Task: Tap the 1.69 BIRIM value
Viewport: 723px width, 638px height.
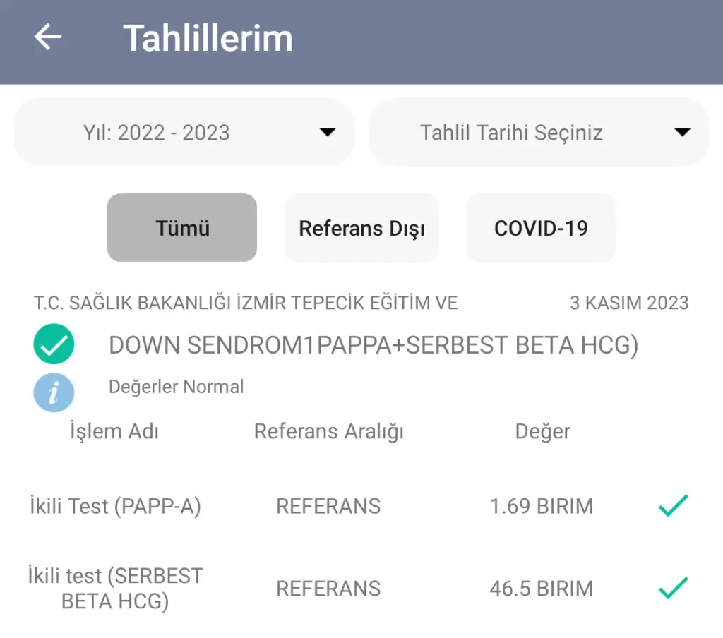Action: [x=542, y=506]
